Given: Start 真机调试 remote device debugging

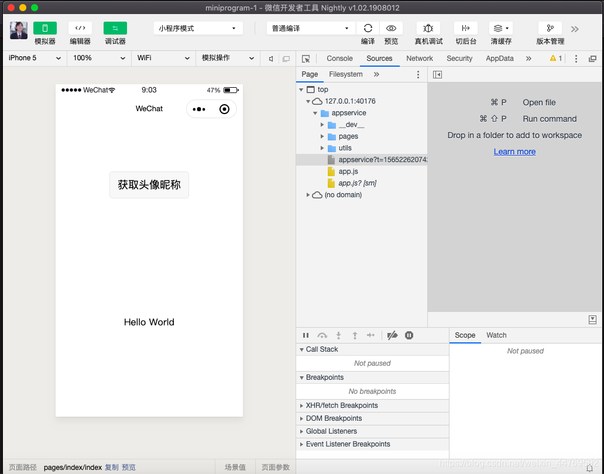Looking at the screenshot, I should coord(428,28).
